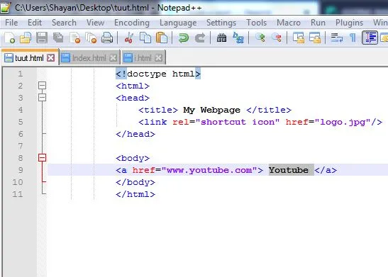
Task: Click the My Webpage title text
Action: click(x=212, y=110)
